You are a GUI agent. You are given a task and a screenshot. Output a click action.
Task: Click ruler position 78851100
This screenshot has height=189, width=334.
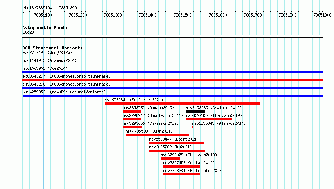click(43, 15)
